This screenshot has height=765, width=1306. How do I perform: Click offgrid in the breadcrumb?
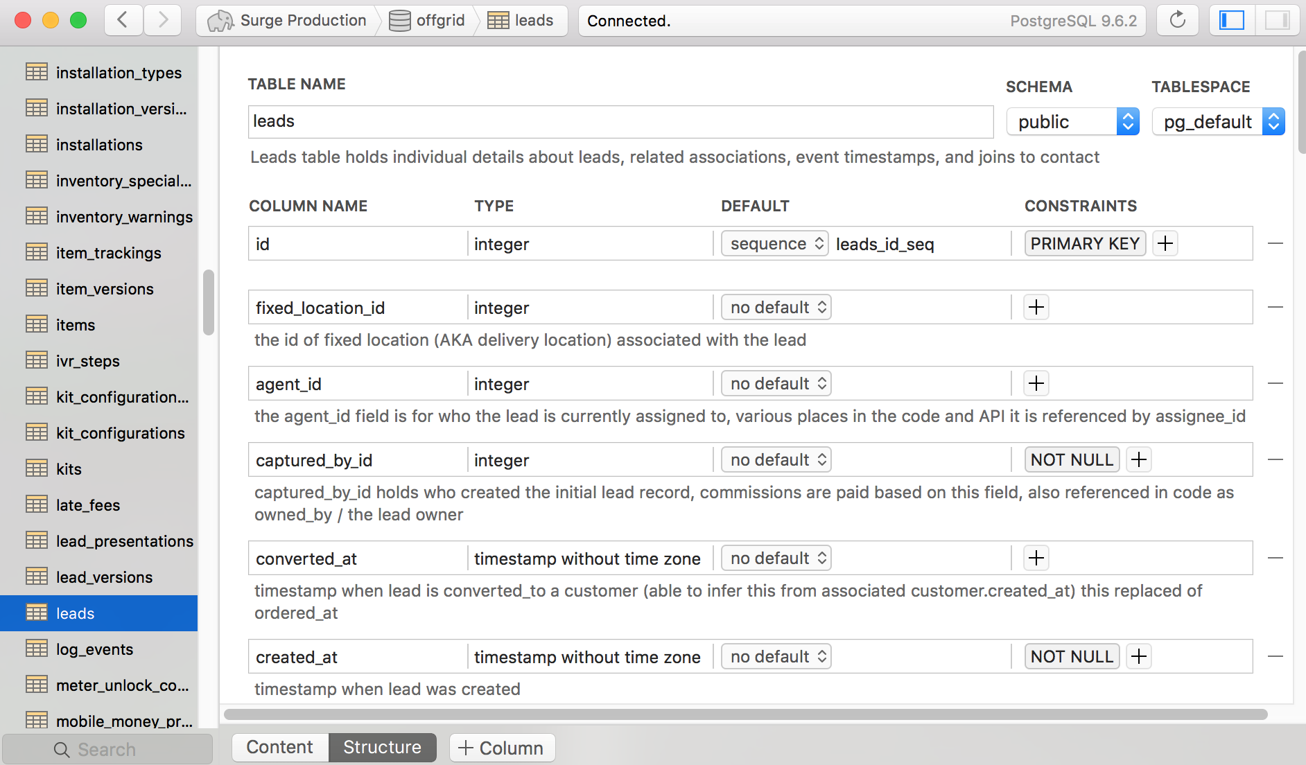[x=441, y=20]
